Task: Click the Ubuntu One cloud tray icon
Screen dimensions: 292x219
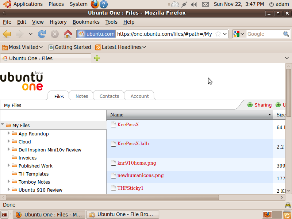Action: (175, 4)
